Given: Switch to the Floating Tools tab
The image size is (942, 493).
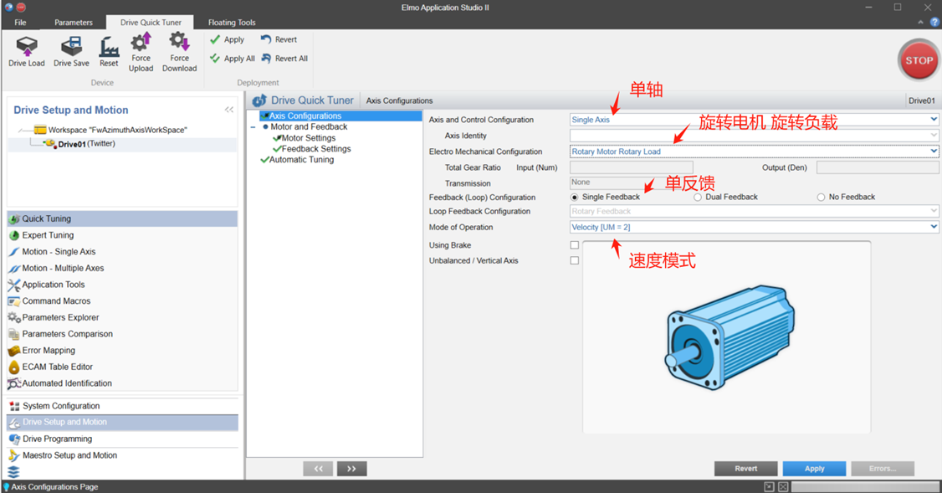Looking at the screenshot, I should (x=232, y=23).
